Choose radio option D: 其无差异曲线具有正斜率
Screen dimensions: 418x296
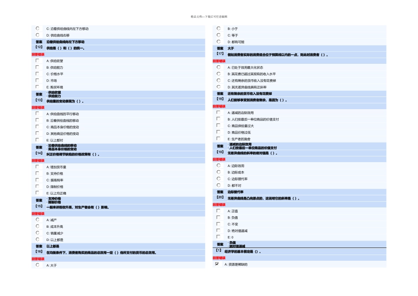tap(219, 87)
